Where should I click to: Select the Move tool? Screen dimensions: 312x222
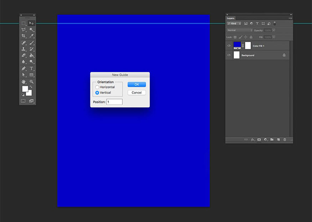31,23
